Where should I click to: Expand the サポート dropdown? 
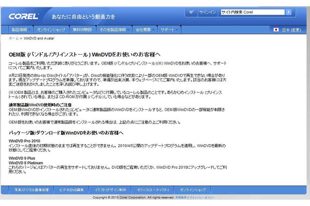169,29
